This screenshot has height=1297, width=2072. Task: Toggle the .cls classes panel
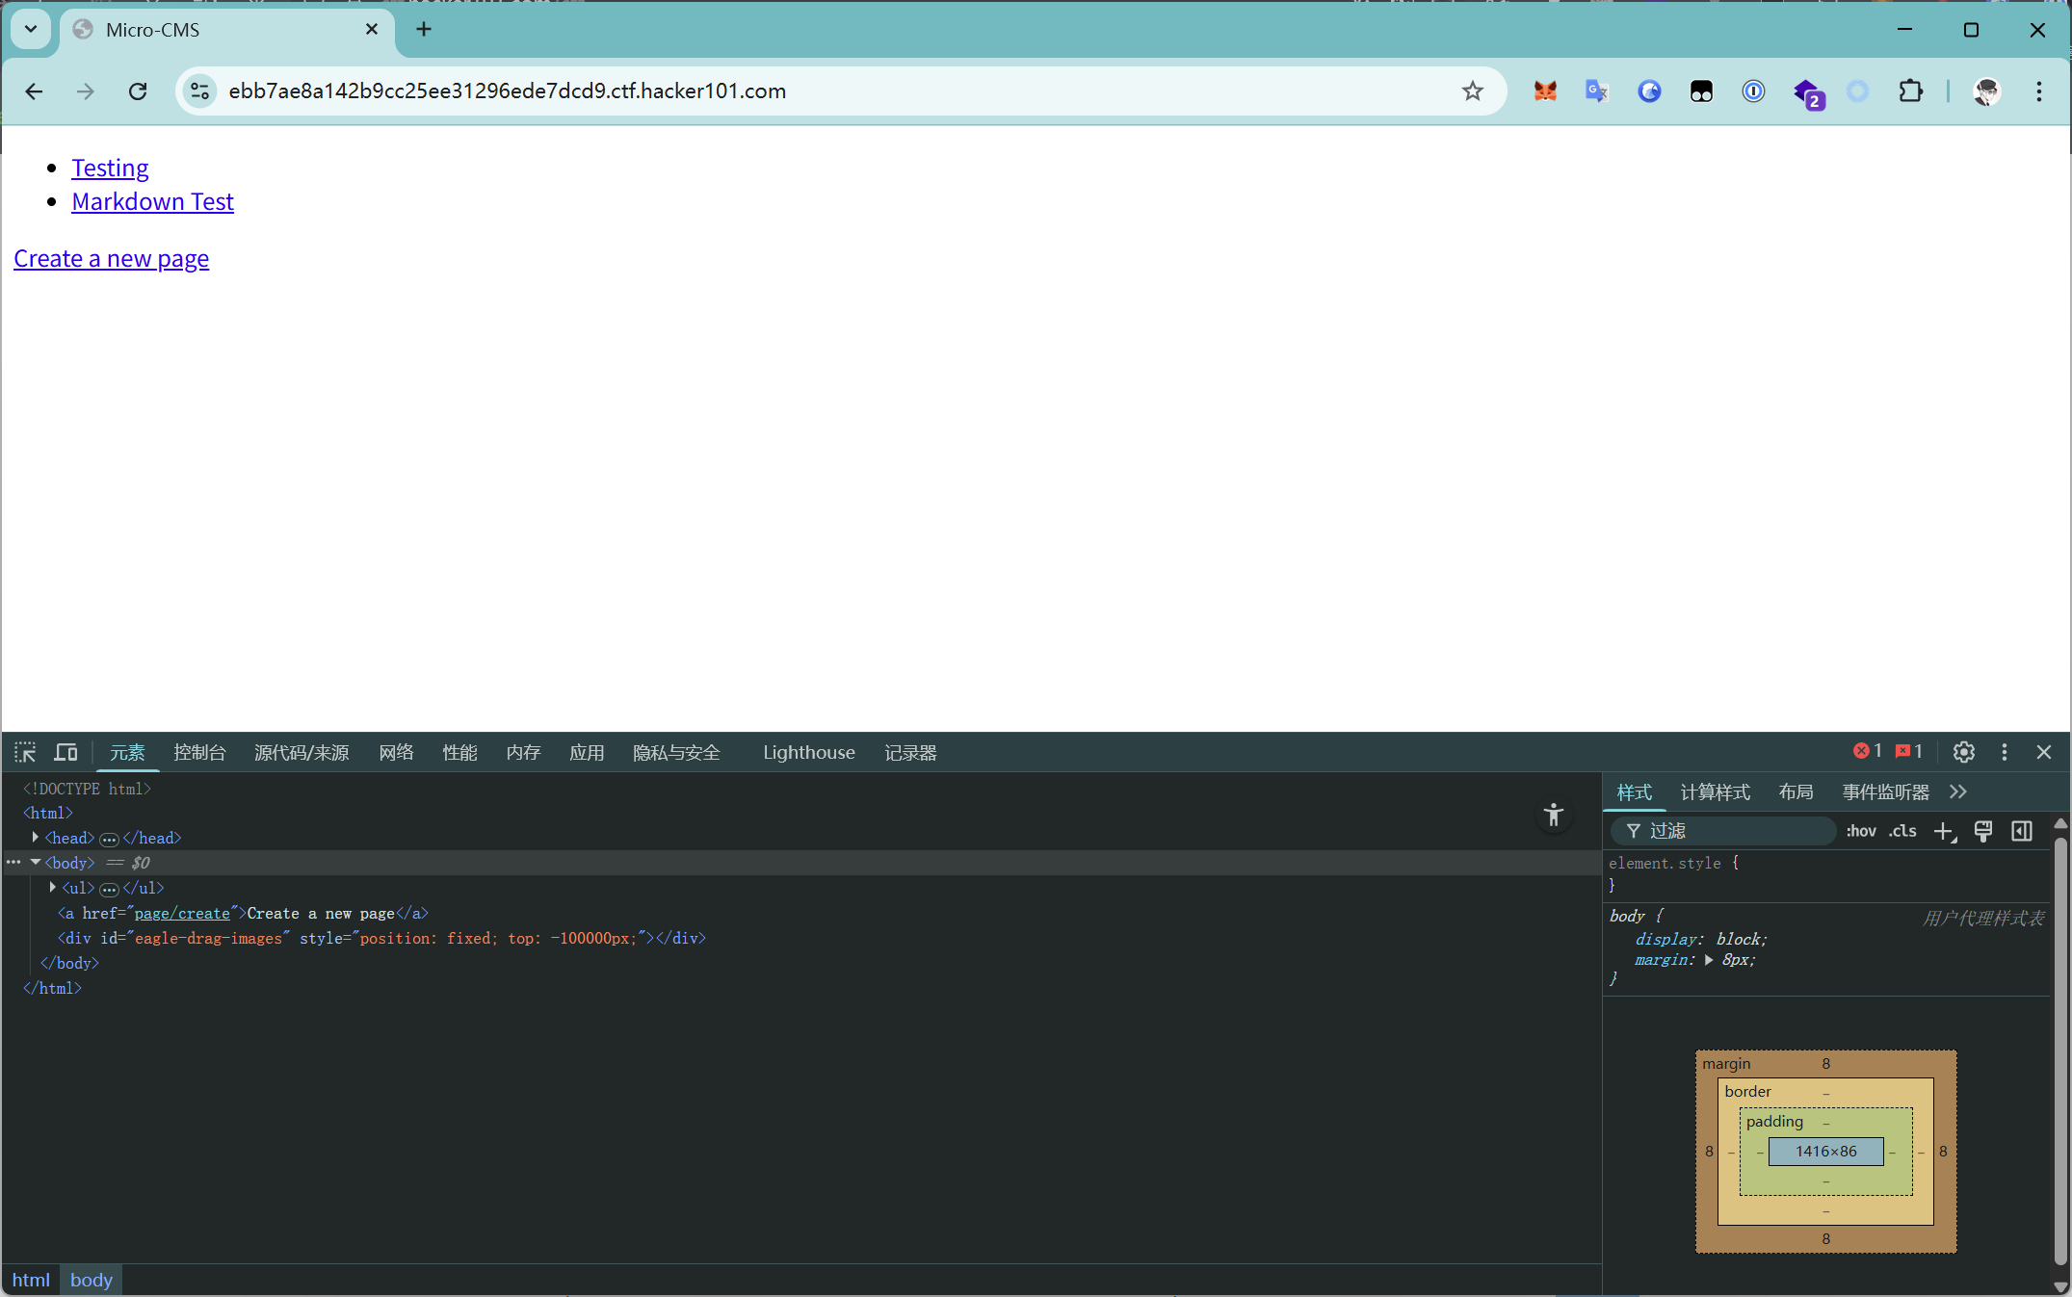coord(1902,831)
